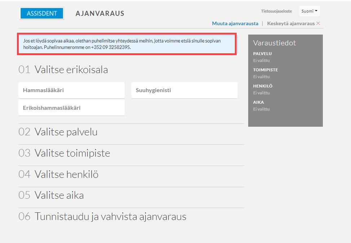The image size is (351, 243).
Task: Expand step 02 Valitse palvelu
Action: point(58,132)
